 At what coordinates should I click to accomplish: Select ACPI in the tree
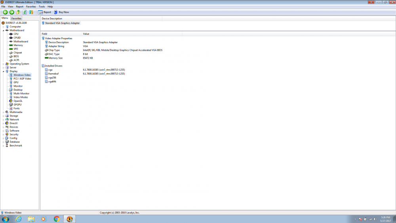[x=16, y=60]
